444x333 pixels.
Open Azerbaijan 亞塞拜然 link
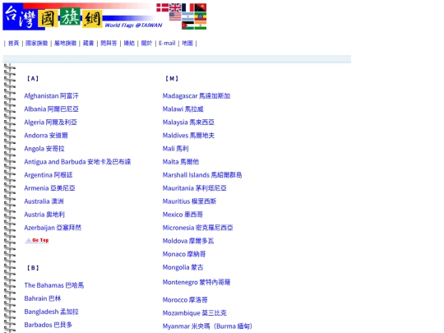pos(53,228)
